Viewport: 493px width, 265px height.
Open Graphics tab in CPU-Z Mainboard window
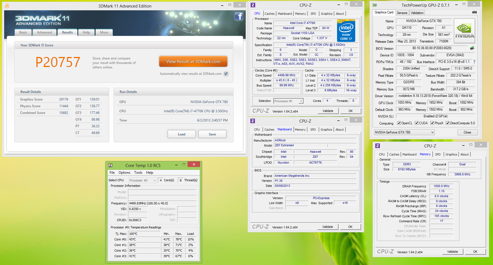326,130
